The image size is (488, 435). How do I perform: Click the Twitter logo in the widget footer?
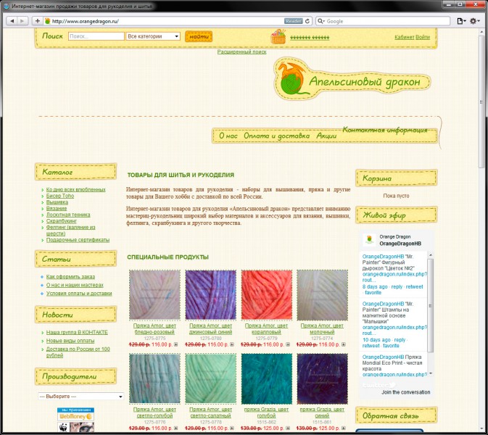click(x=379, y=385)
